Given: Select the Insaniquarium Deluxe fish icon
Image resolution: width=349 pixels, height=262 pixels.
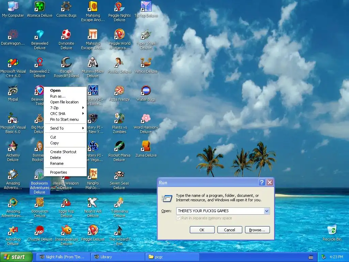Looking at the screenshot, I should (66, 230).
